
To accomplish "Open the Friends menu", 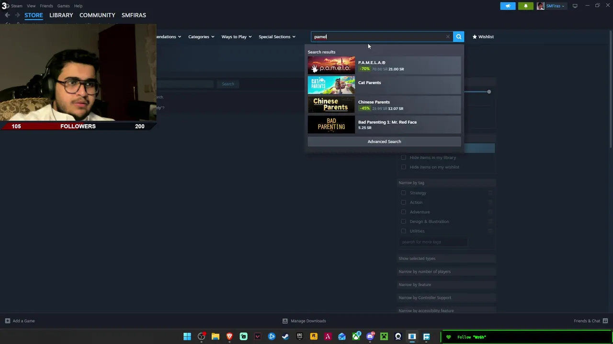I will [46, 6].
